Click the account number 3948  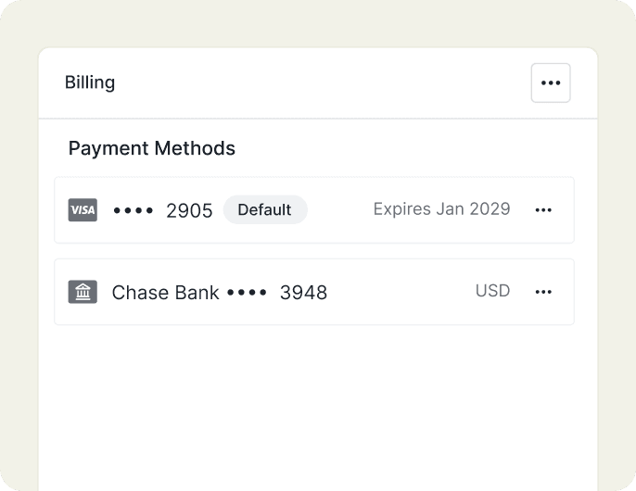(x=303, y=293)
